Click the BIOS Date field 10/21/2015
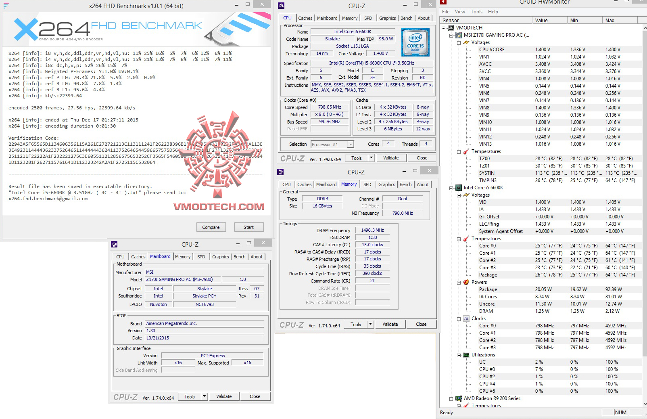The height and width of the screenshot is (419, 647). (204, 338)
